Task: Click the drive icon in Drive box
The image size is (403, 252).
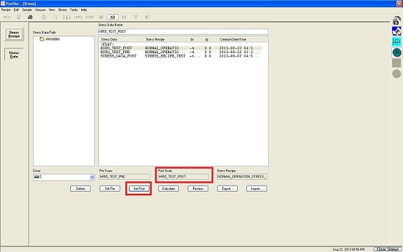Action: pyautogui.click(x=36, y=177)
